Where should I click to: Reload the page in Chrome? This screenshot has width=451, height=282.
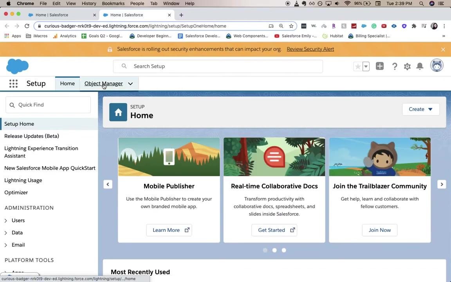(27, 26)
